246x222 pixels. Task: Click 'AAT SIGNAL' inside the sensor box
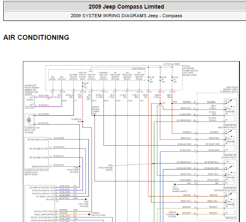click(30, 98)
